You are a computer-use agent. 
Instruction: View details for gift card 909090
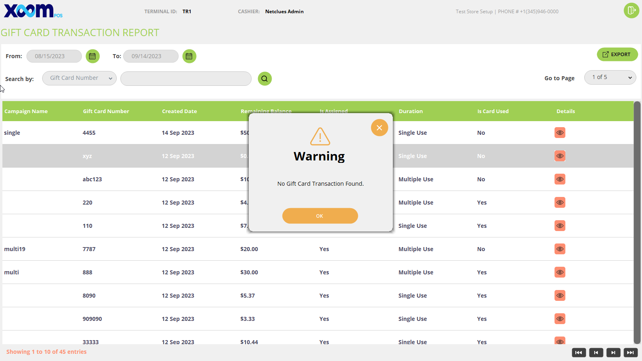click(560, 319)
